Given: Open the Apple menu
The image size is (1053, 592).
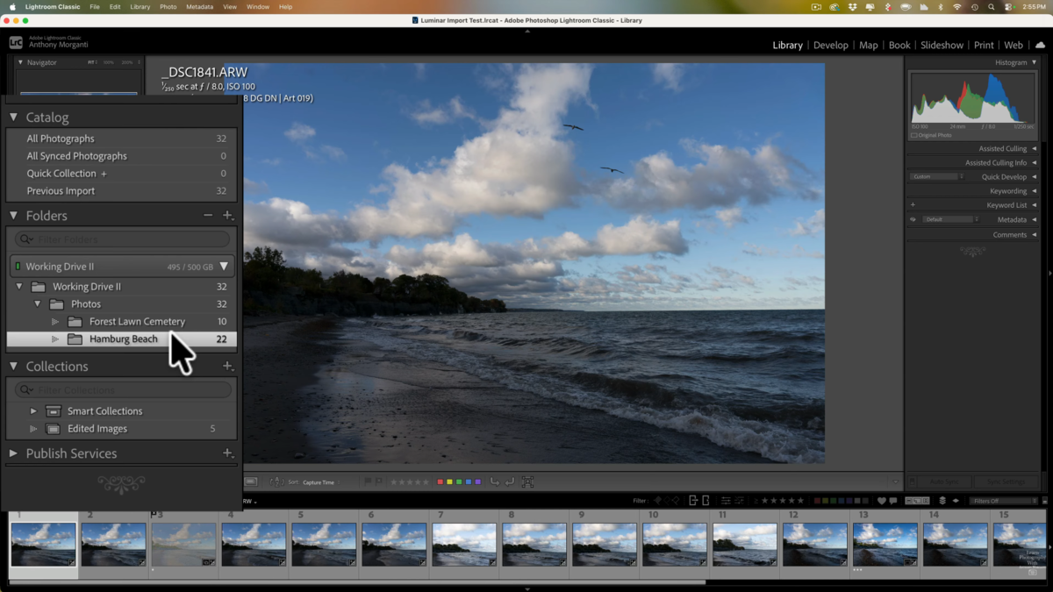Looking at the screenshot, I should pyautogui.click(x=13, y=7).
